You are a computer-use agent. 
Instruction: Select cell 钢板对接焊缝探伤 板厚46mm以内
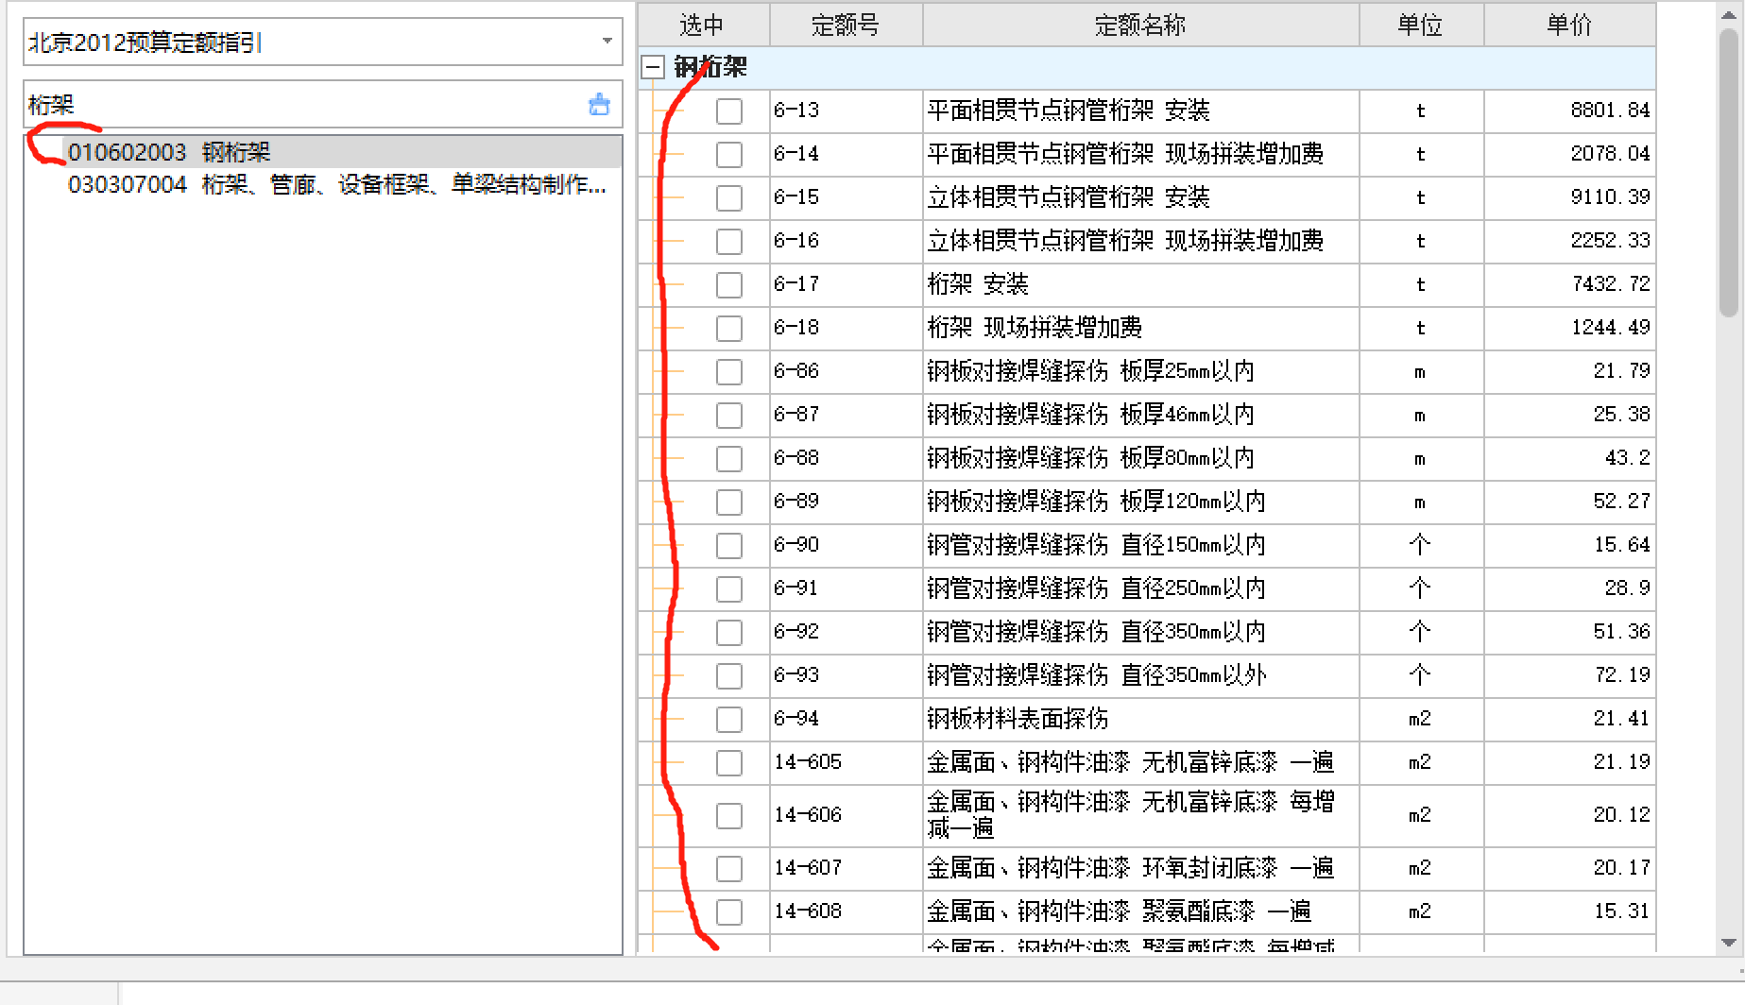point(1140,415)
